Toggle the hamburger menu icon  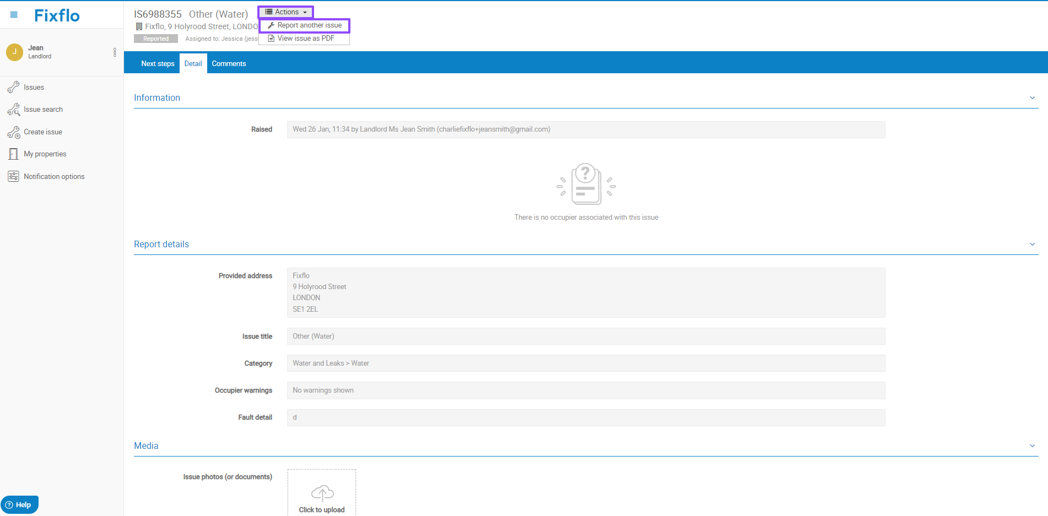pos(14,15)
